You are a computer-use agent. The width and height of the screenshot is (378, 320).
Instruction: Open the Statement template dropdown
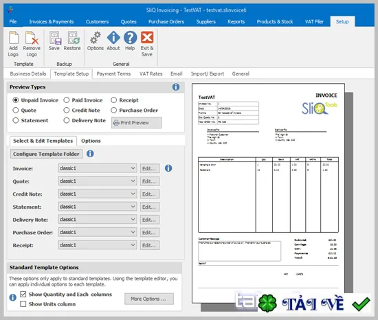click(98, 206)
